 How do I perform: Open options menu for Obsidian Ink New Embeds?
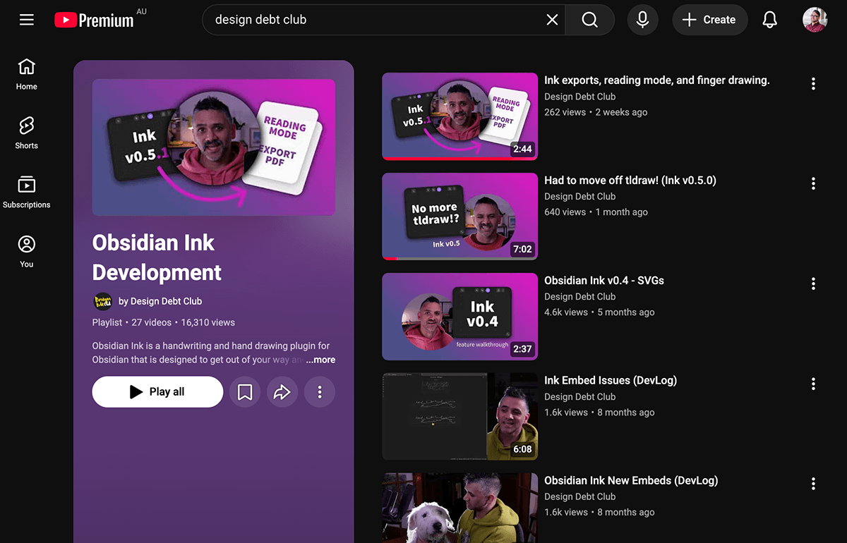813,484
